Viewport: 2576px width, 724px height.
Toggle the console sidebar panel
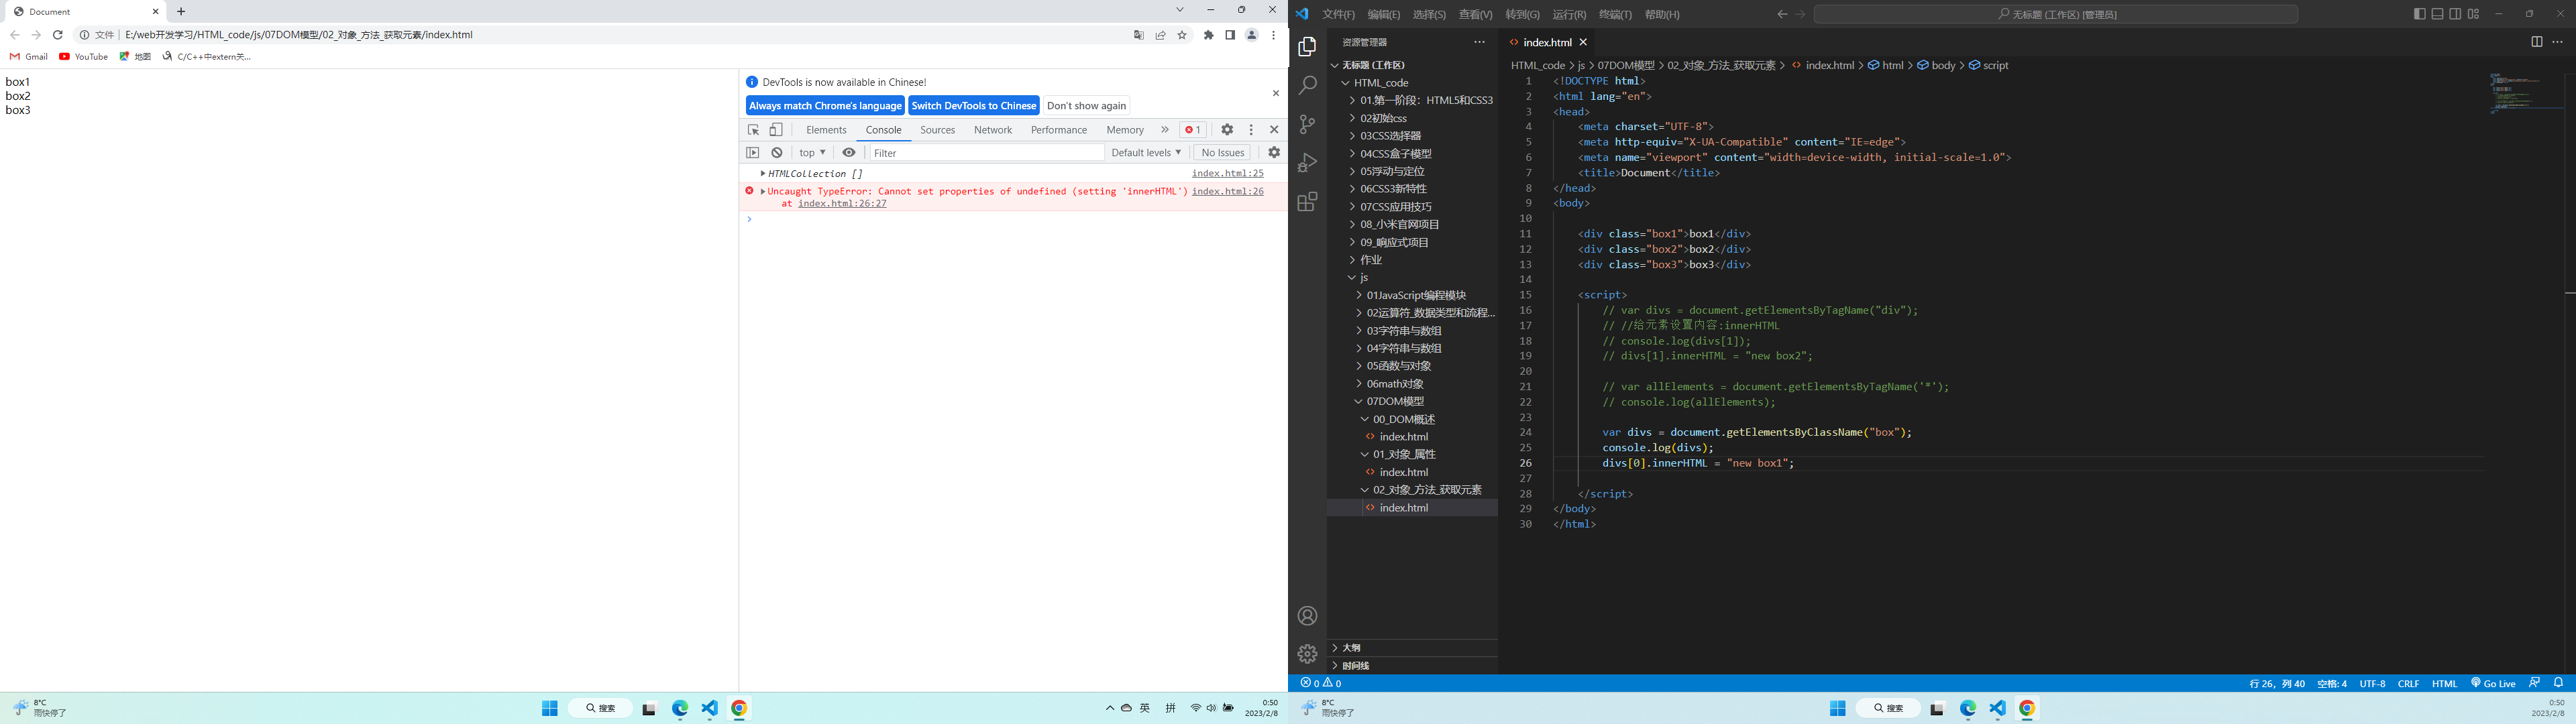coord(753,153)
